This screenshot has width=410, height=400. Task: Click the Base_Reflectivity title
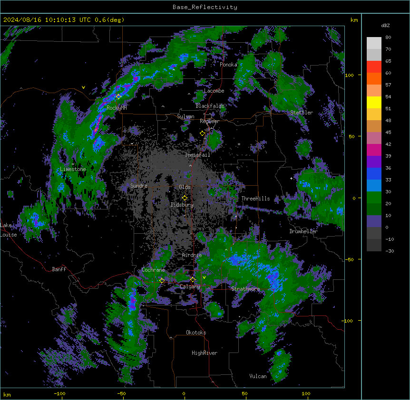pyautogui.click(x=205, y=7)
